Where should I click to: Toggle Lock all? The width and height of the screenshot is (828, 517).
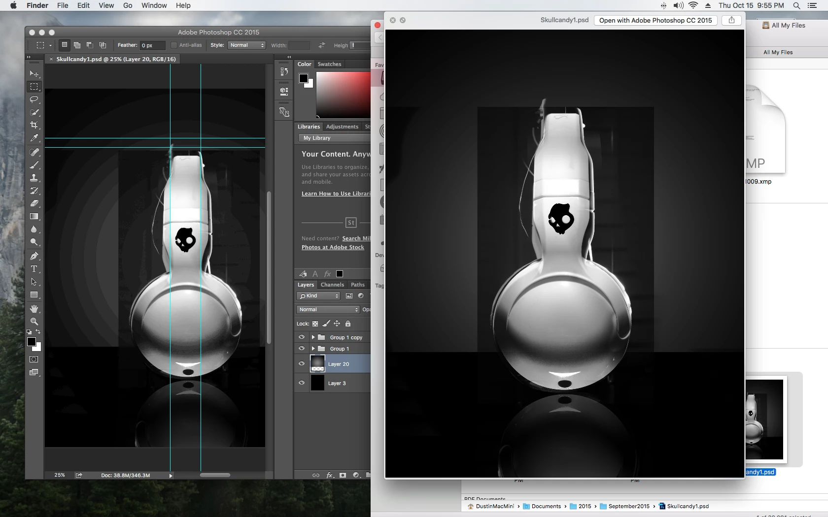pyautogui.click(x=348, y=323)
